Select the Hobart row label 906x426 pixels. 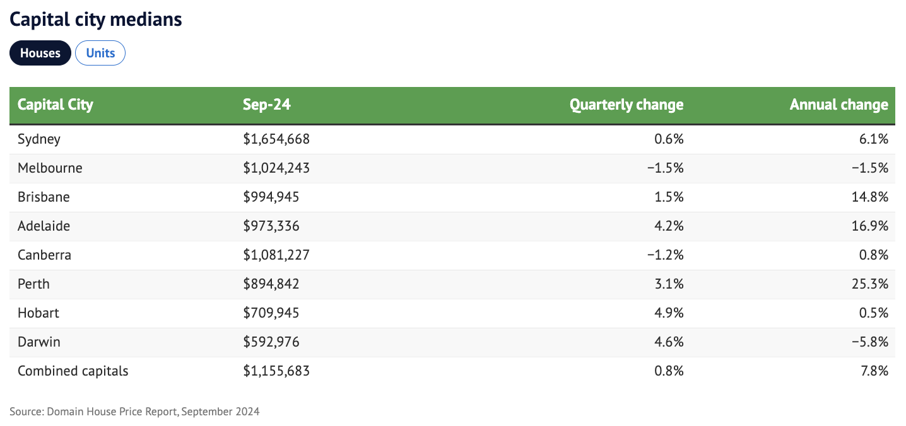tap(38, 313)
